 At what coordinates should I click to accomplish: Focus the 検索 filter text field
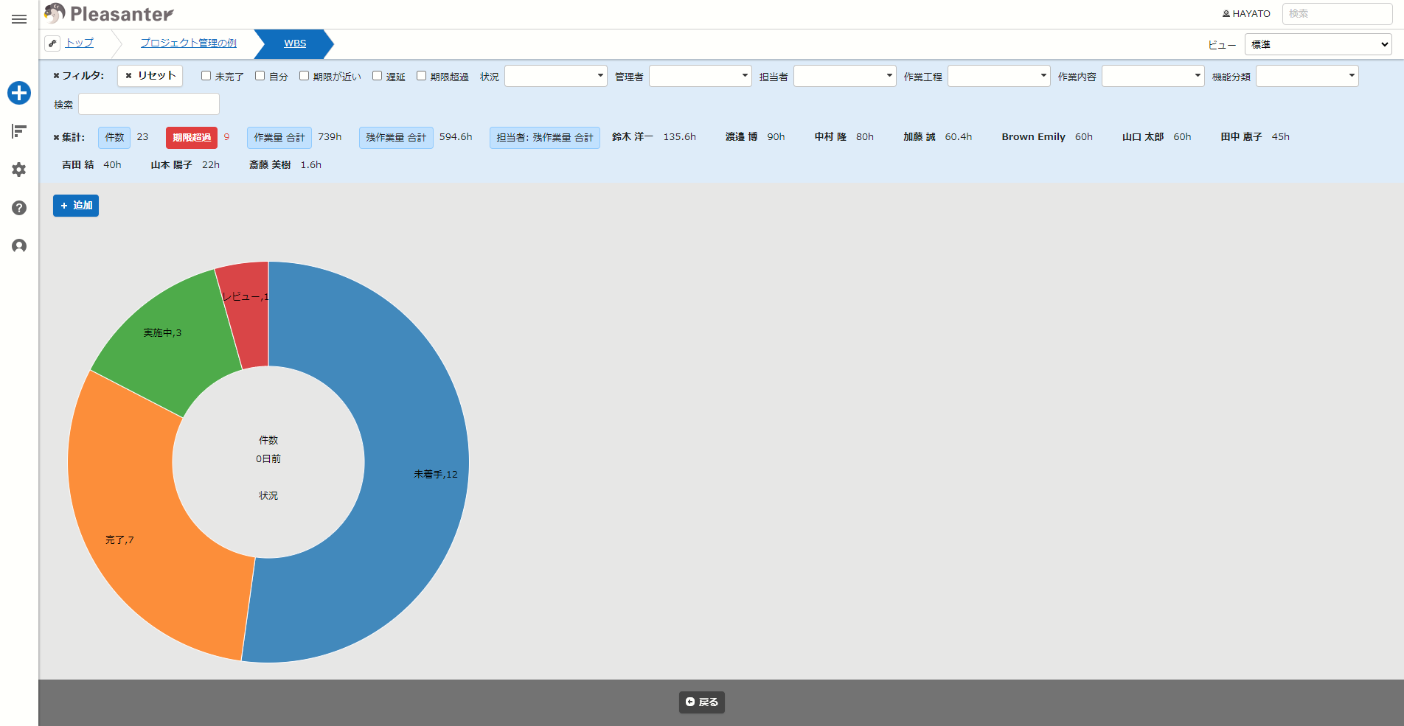tap(149, 104)
